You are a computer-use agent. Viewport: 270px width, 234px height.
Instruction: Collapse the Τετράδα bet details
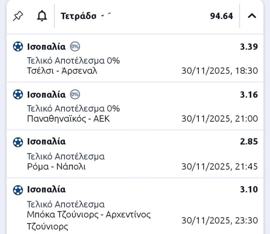click(252, 16)
